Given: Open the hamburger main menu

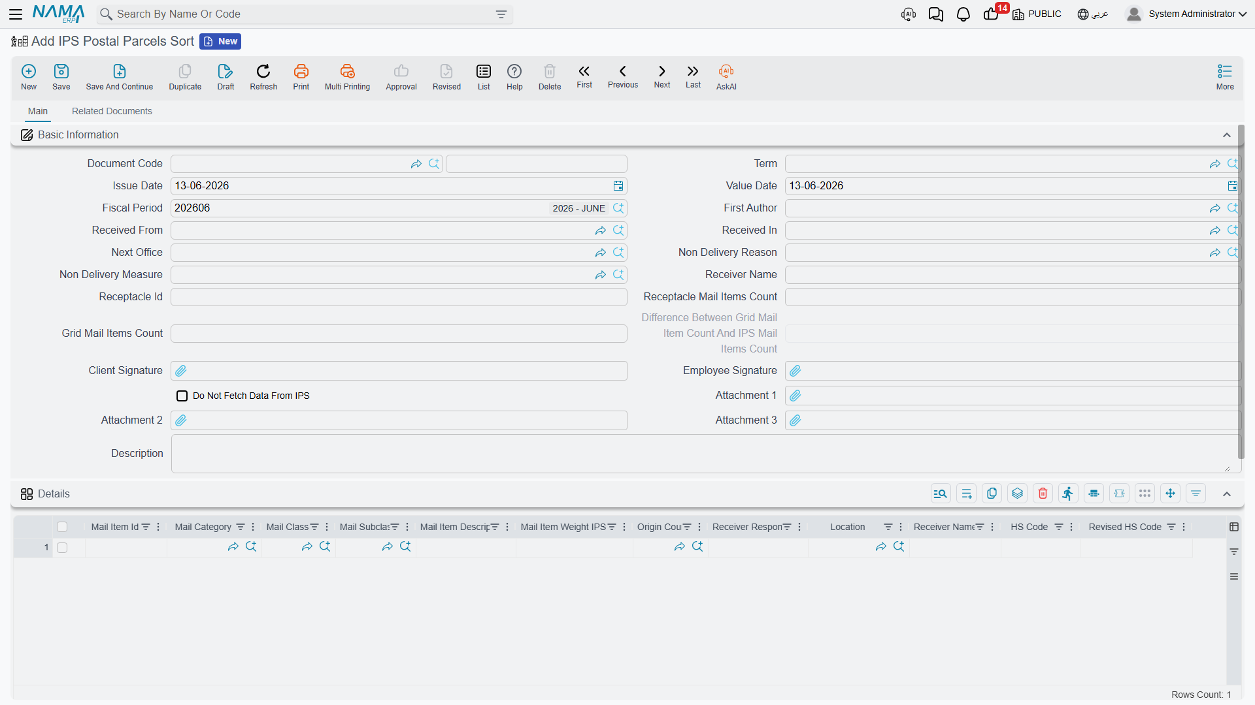Looking at the screenshot, I should coord(16,14).
